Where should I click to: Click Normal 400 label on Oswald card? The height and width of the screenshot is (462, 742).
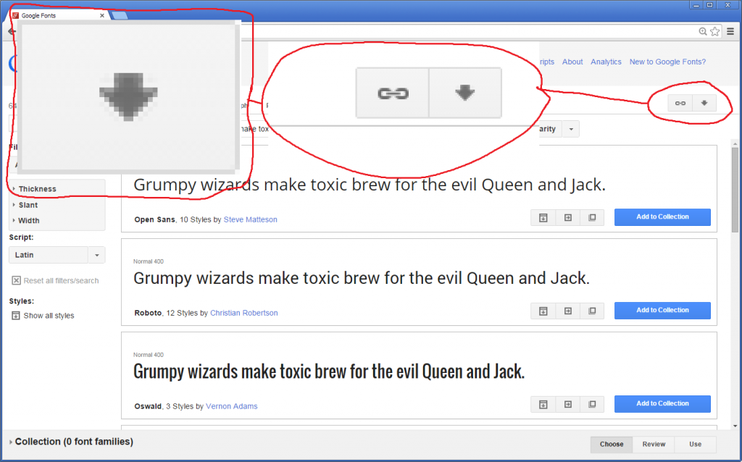coord(149,355)
